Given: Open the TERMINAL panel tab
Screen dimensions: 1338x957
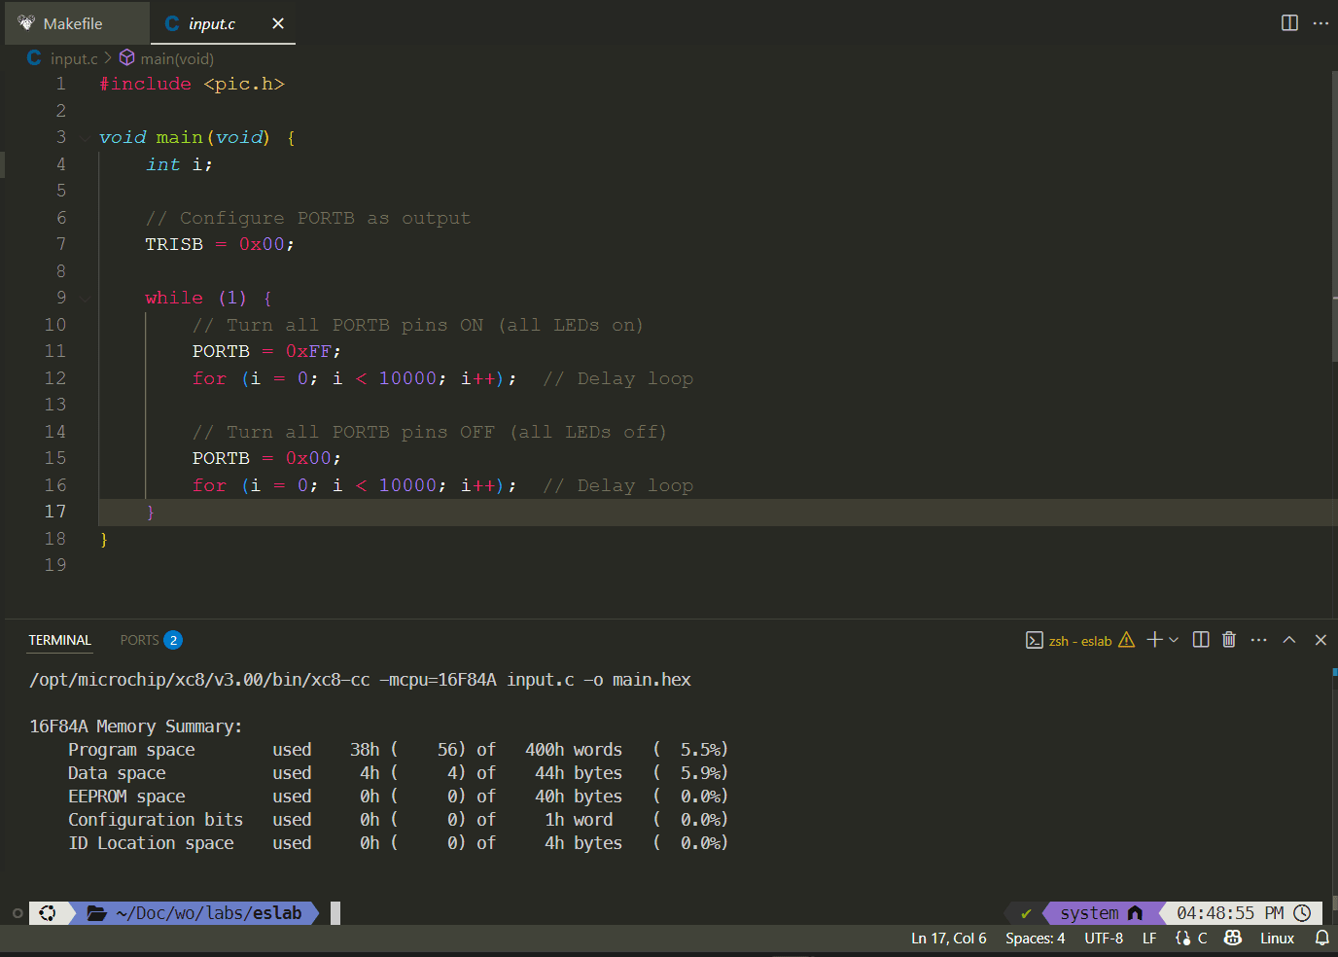Looking at the screenshot, I should pos(59,640).
